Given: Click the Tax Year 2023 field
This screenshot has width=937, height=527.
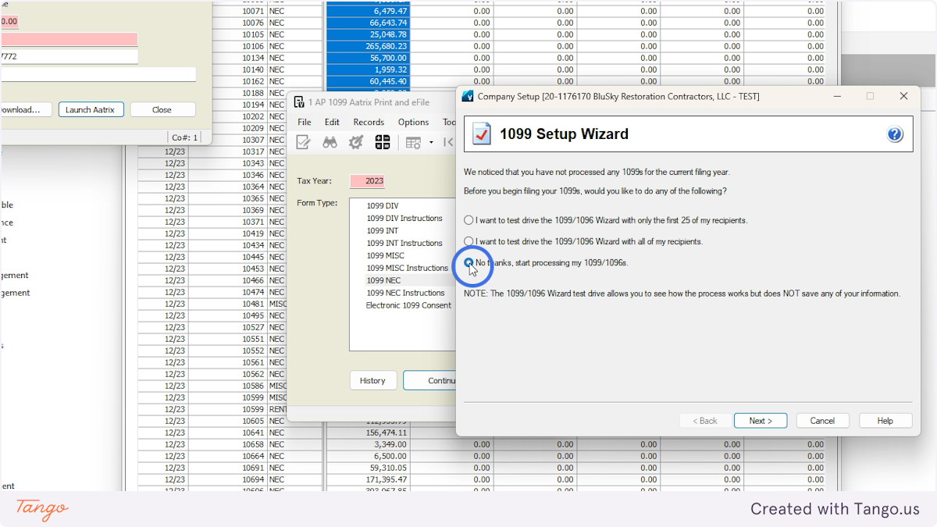Looking at the screenshot, I should tap(367, 181).
